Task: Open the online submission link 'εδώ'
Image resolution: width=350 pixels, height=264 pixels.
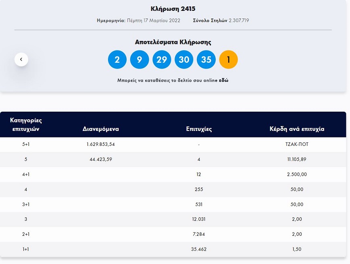Action: pos(223,80)
